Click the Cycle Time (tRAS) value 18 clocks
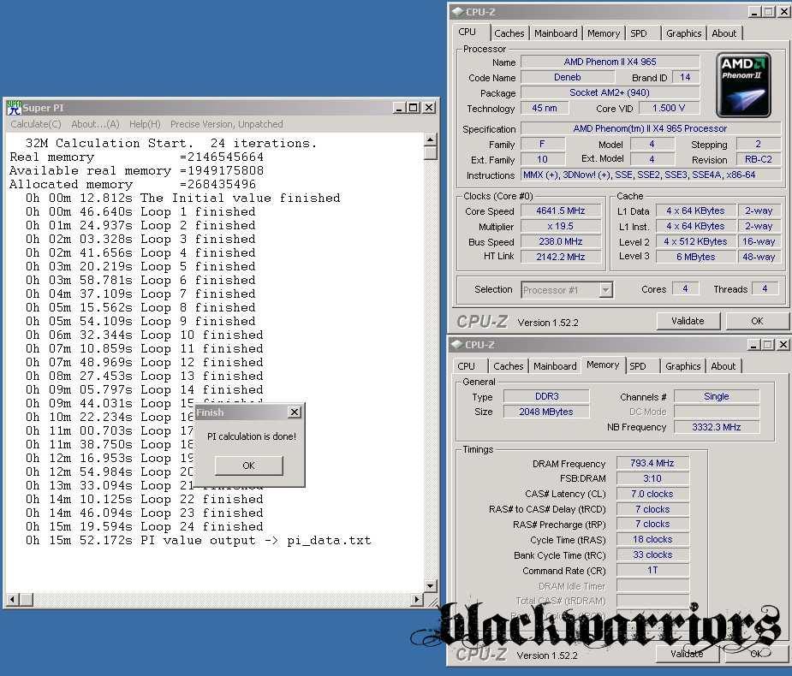 [x=652, y=539]
